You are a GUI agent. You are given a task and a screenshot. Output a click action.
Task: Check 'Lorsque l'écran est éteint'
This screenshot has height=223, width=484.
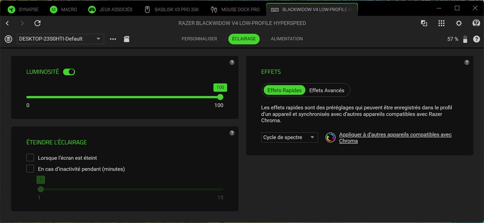pyautogui.click(x=30, y=158)
